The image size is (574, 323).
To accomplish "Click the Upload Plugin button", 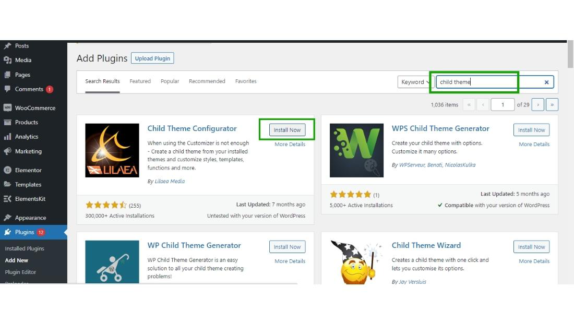I will pos(152,58).
